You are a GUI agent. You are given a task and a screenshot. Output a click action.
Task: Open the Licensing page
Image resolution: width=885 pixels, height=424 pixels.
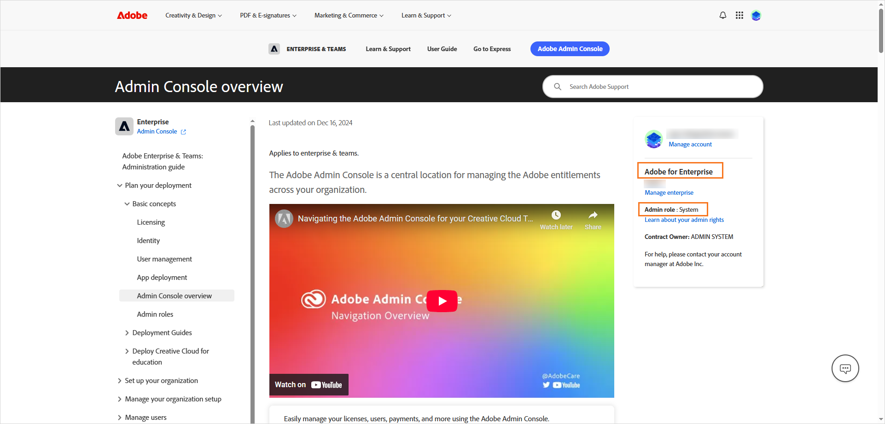point(151,222)
